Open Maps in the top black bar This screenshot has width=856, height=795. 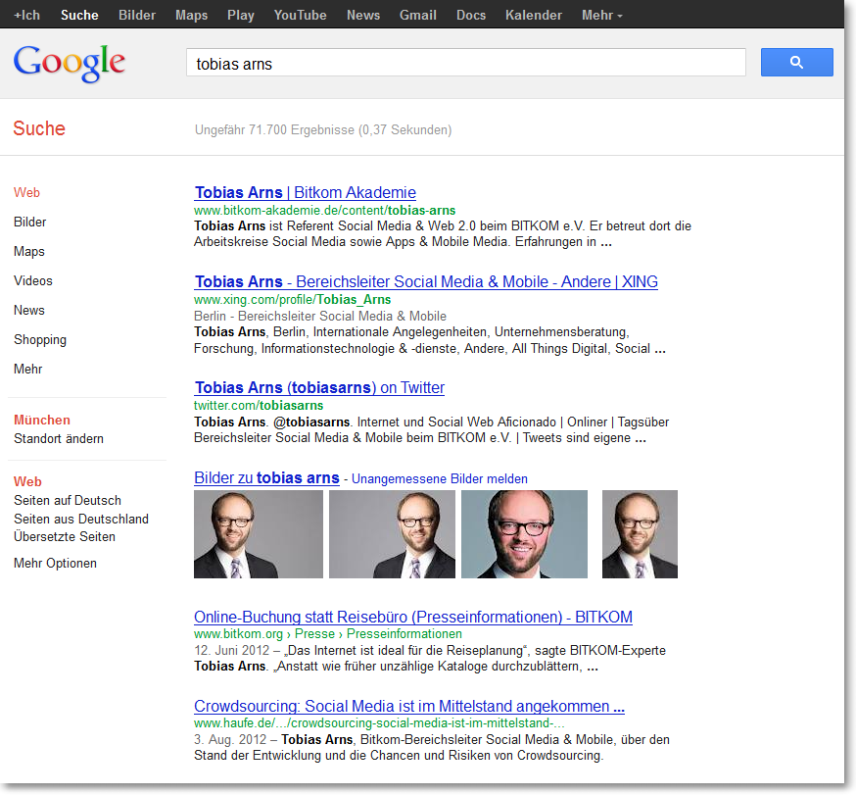191,15
